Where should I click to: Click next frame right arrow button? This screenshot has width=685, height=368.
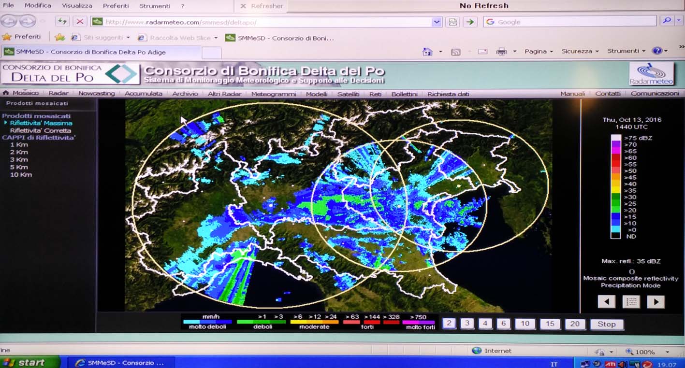click(656, 302)
